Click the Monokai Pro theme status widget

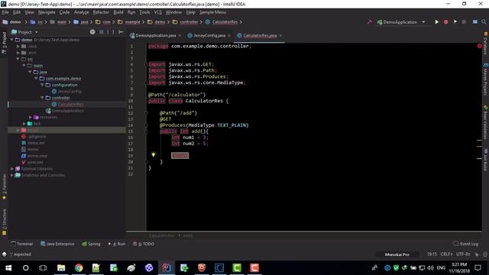(x=397, y=254)
